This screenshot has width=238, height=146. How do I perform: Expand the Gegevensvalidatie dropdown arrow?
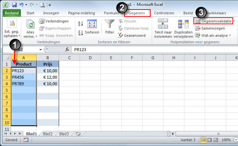tap(234, 21)
